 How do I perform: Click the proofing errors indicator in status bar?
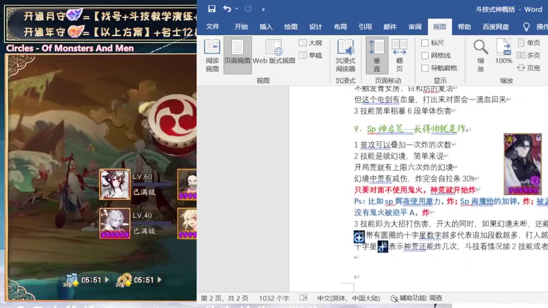click(304, 299)
